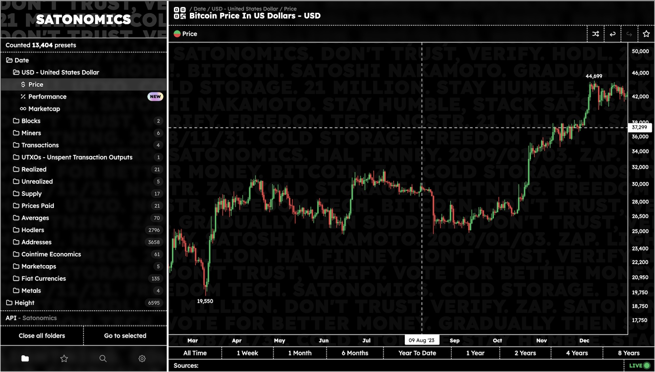Click the 37,299 crosshair price label
Image resolution: width=655 pixels, height=372 pixels.
point(640,127)
